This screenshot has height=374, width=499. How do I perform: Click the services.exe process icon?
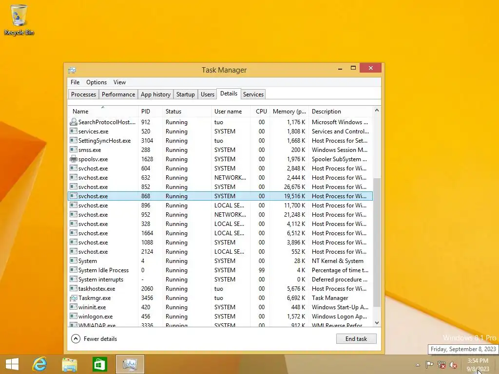(x=74, y=131)
